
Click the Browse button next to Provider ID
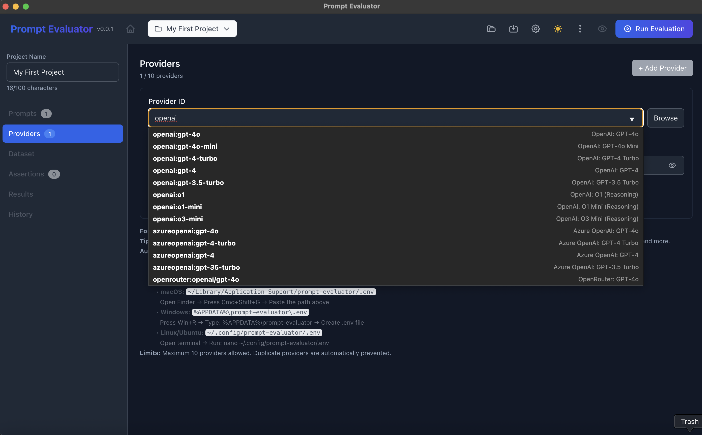pos(665,118)
